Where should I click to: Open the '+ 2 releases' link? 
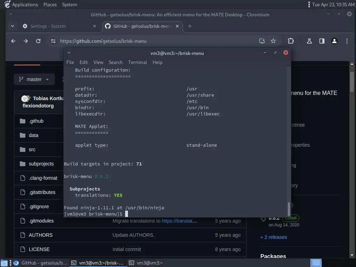[x=274, y=237]
